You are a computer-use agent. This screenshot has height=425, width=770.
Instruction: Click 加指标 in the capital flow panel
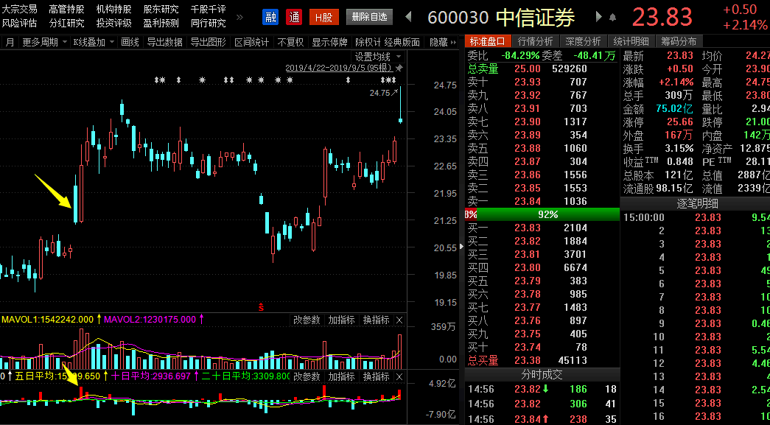tap(341, 376)
